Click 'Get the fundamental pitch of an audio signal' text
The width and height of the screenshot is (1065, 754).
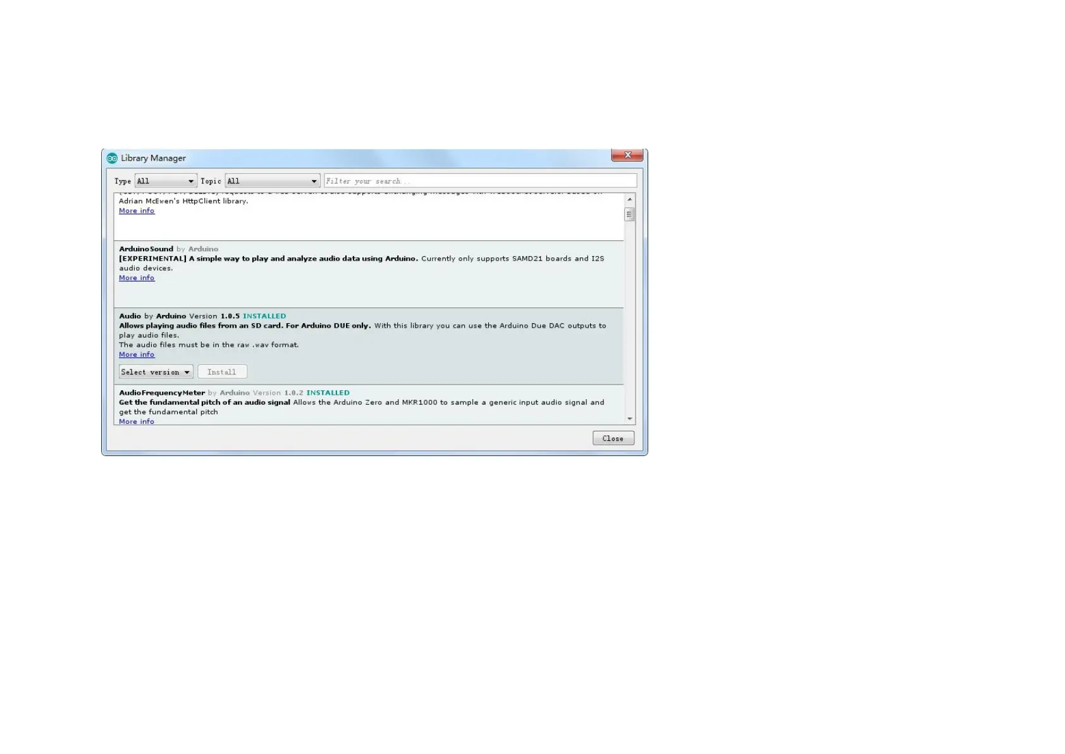click(x=205, y=402)
